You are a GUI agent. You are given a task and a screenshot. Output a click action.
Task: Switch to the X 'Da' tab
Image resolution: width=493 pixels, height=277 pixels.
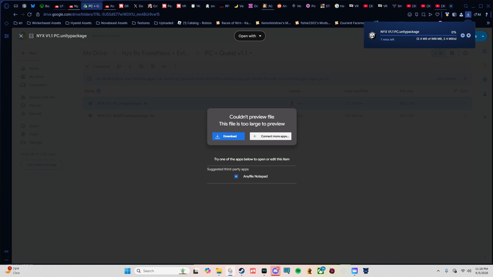click(138, 6)
